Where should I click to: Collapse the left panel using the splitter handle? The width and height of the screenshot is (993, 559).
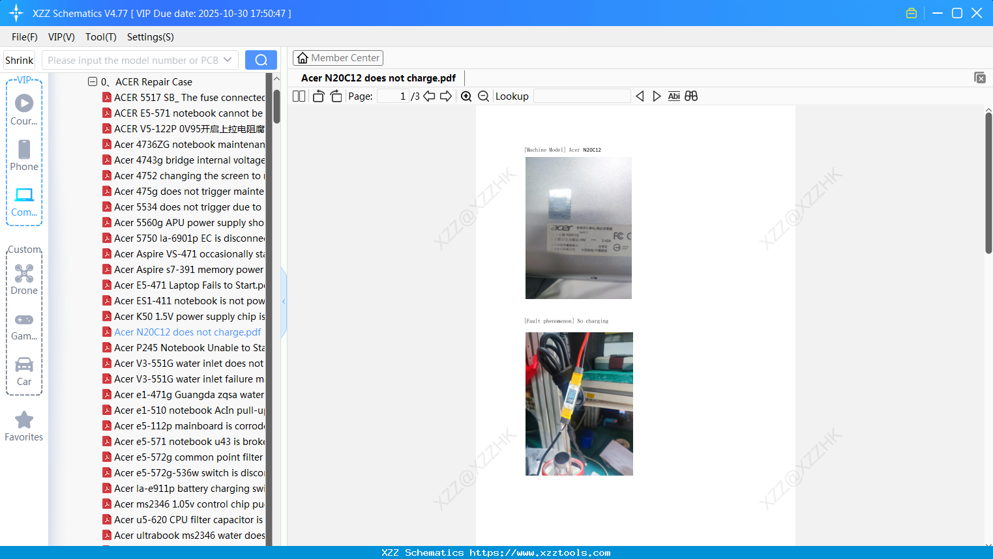click(x=284, y=302)
